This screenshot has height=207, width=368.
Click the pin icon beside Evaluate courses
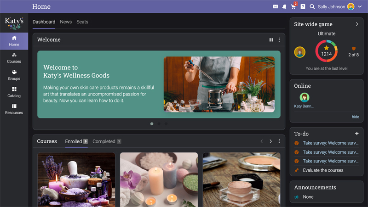click(x=297, y=170)
